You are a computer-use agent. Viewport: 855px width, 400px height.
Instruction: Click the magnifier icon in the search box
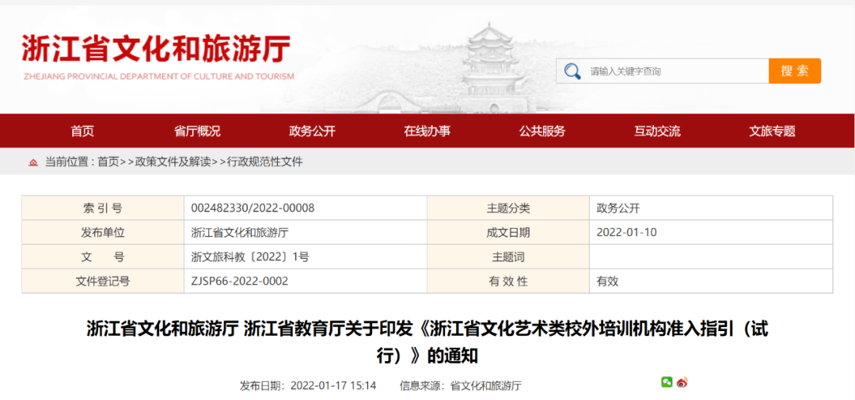[572, 71]
